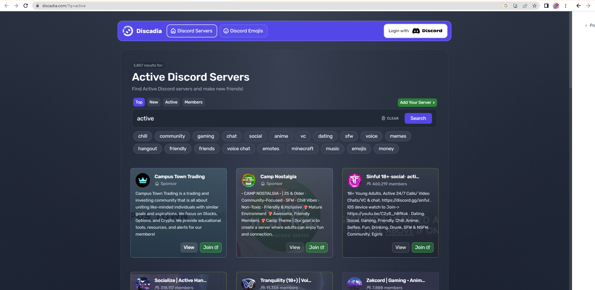Clear the search query with CLEAR
This screenshot has height=290, width=595.
point(390,118)
